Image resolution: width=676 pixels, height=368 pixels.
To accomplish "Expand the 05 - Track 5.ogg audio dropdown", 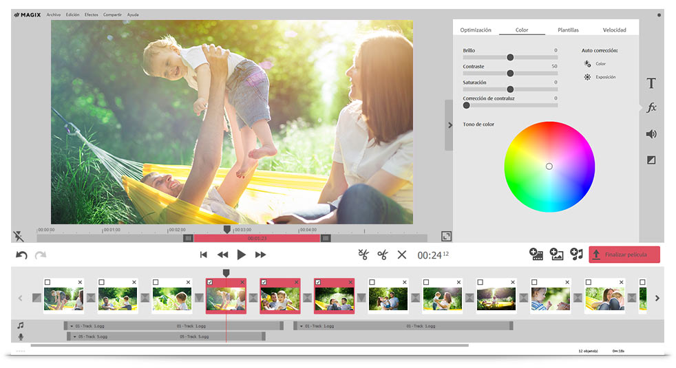I will click(74, 336).
